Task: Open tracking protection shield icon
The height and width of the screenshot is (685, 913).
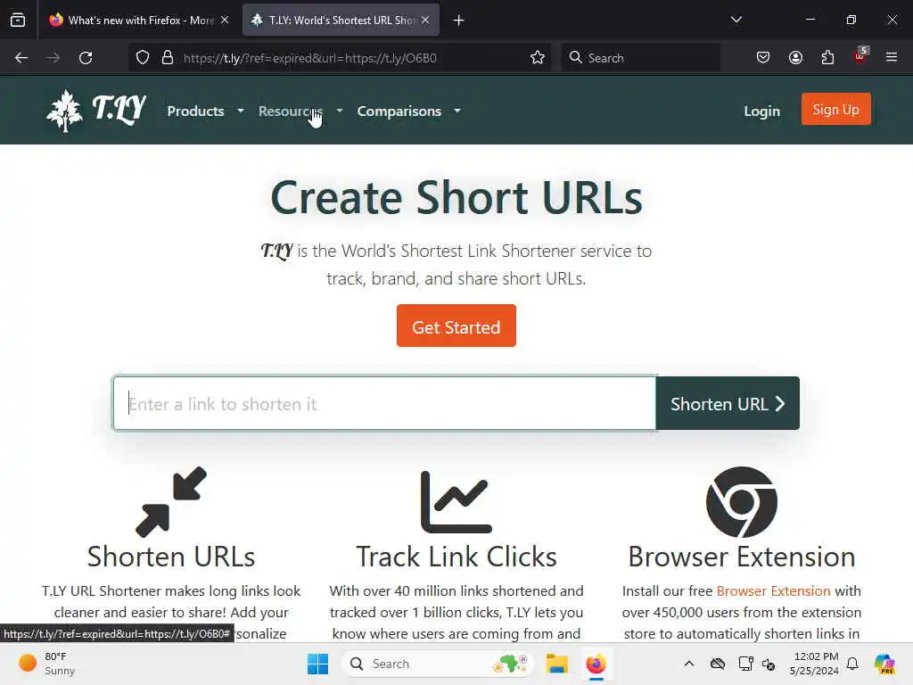Action: pyautogui.click(x=143, y=58)
